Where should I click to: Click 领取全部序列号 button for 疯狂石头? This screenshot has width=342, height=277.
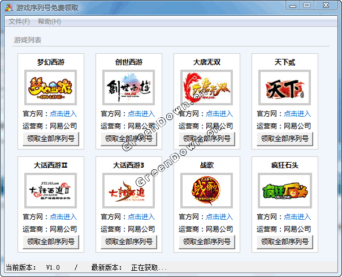tap(285, 242)
